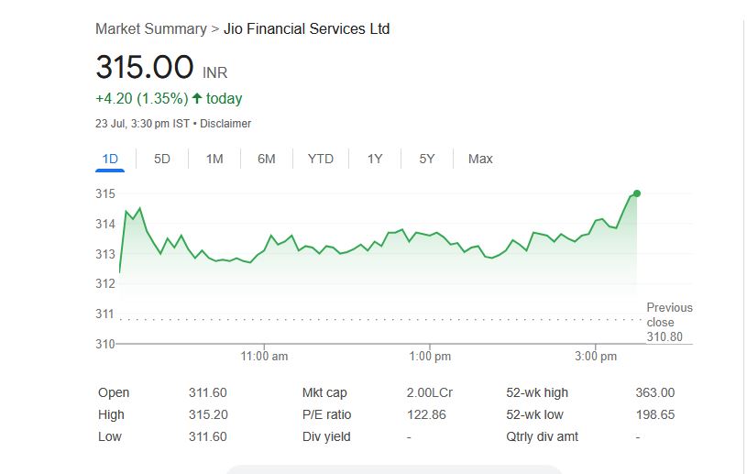Click the 1:00 pm axis label
The image size is (747, 474).
tap(430, 356)
